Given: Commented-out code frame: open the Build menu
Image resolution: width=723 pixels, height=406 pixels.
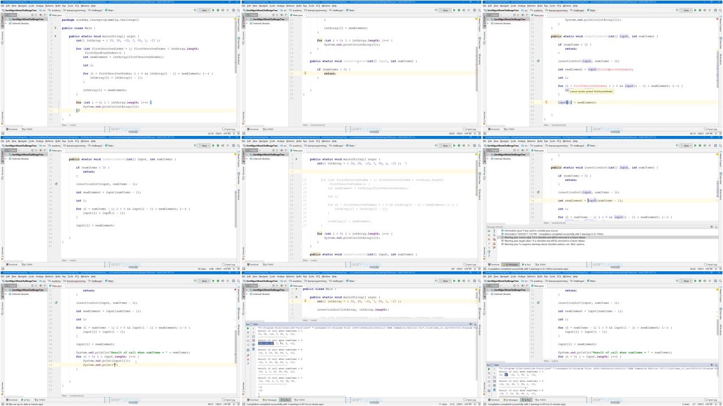Looking at the screenshot, I should point(299,141).
